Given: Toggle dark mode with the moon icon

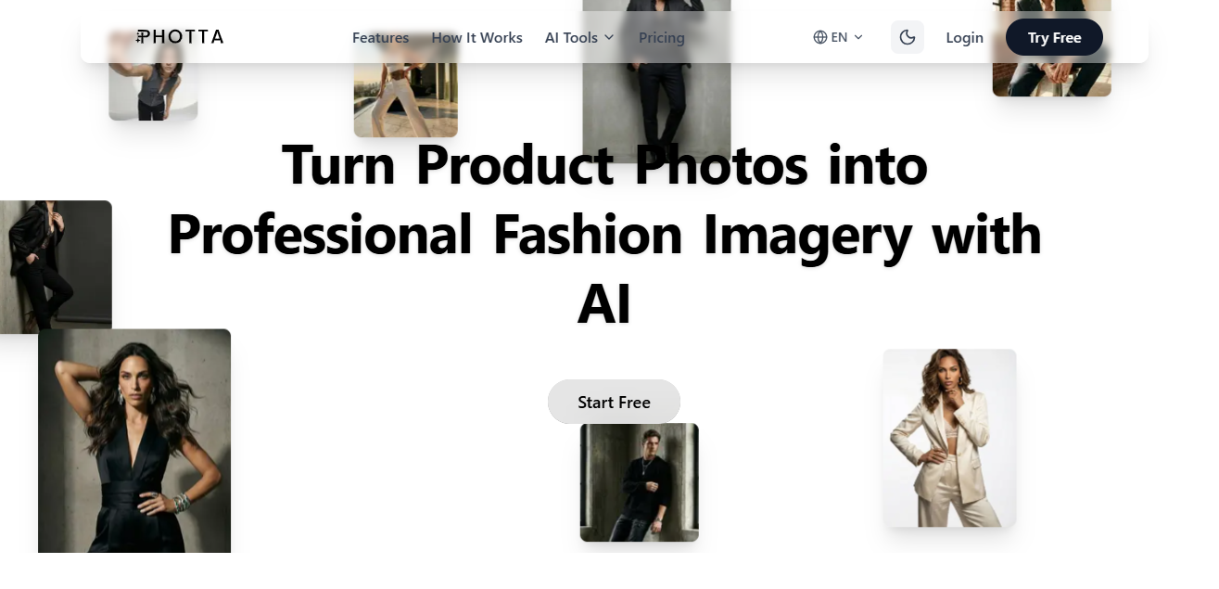Looking at the screenshot, I should 907,37.
